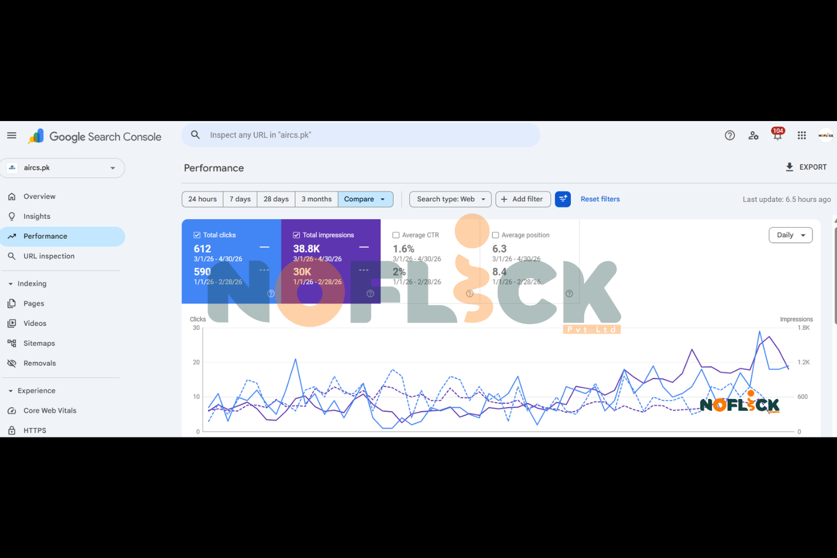Open Removals in the sidebar

[62, 363]
